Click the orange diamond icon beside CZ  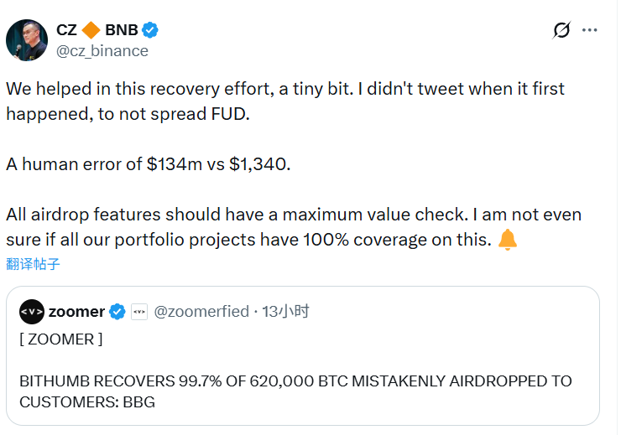coord(91,30)
